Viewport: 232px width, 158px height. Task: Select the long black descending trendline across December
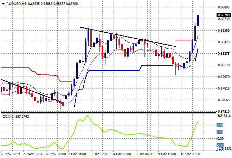pos(128,37)
